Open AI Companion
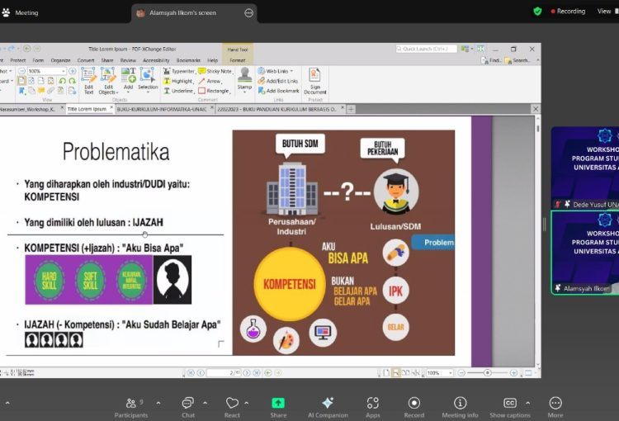Image resolution: width=619 pixels, height=421 pixels. pos(328,404)
